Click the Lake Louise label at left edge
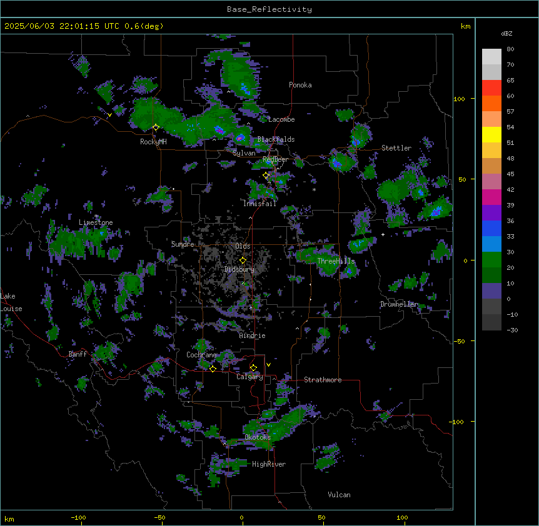The width and height of the screenshot is (539, 526). pos(11,302)
